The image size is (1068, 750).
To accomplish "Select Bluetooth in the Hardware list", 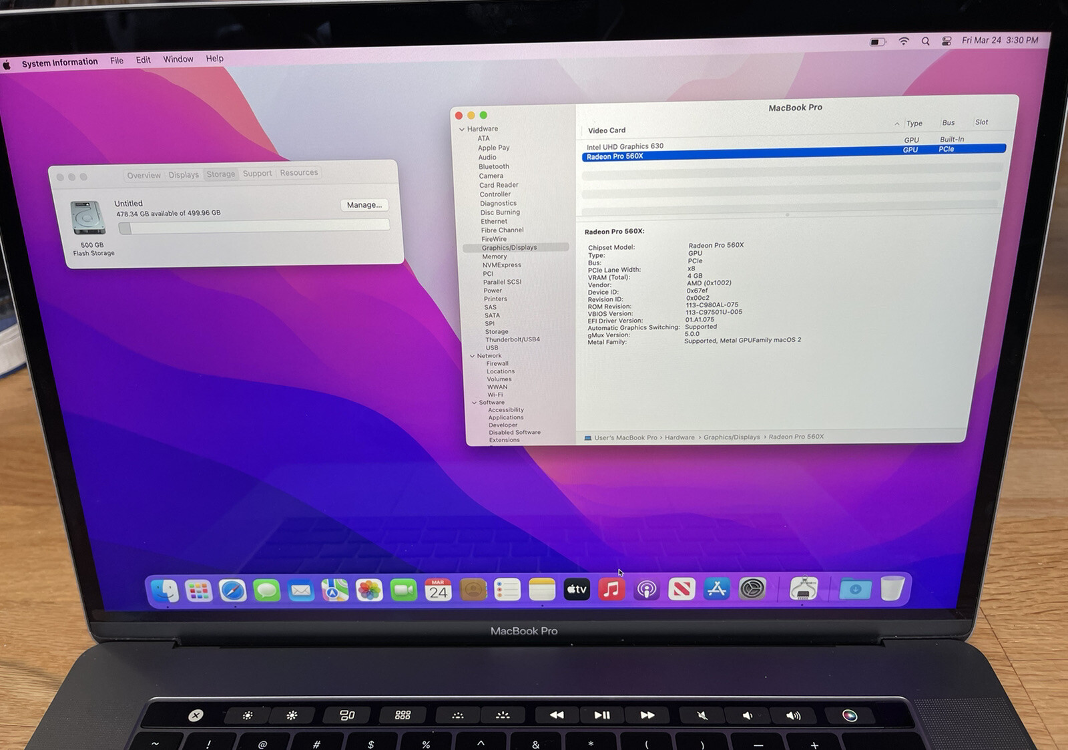I will pos(494,167).
